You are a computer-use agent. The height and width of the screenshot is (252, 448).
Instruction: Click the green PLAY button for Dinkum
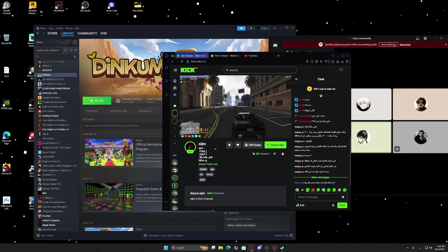(x=97, y=100)
